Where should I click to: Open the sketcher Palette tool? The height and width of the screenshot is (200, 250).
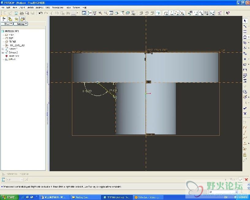245,92
